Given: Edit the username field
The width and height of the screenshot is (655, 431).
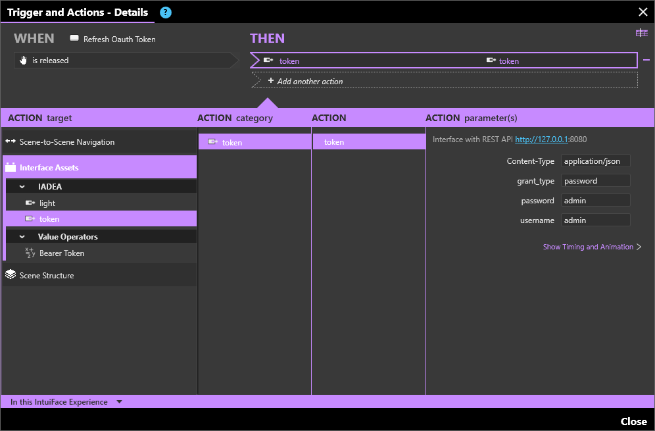Looking at the screenshot, I should pos(595,220).
